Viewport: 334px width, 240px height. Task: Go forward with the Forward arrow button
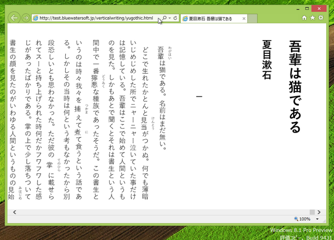(x=26, y=18)
